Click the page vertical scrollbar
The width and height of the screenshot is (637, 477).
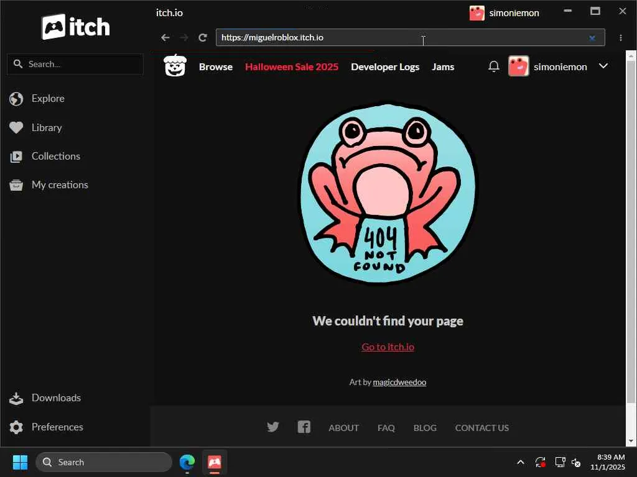coord(631,231)
